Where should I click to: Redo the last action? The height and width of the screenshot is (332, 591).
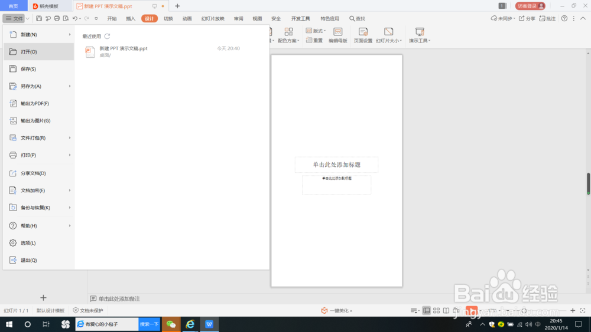[x=87, y=18]
